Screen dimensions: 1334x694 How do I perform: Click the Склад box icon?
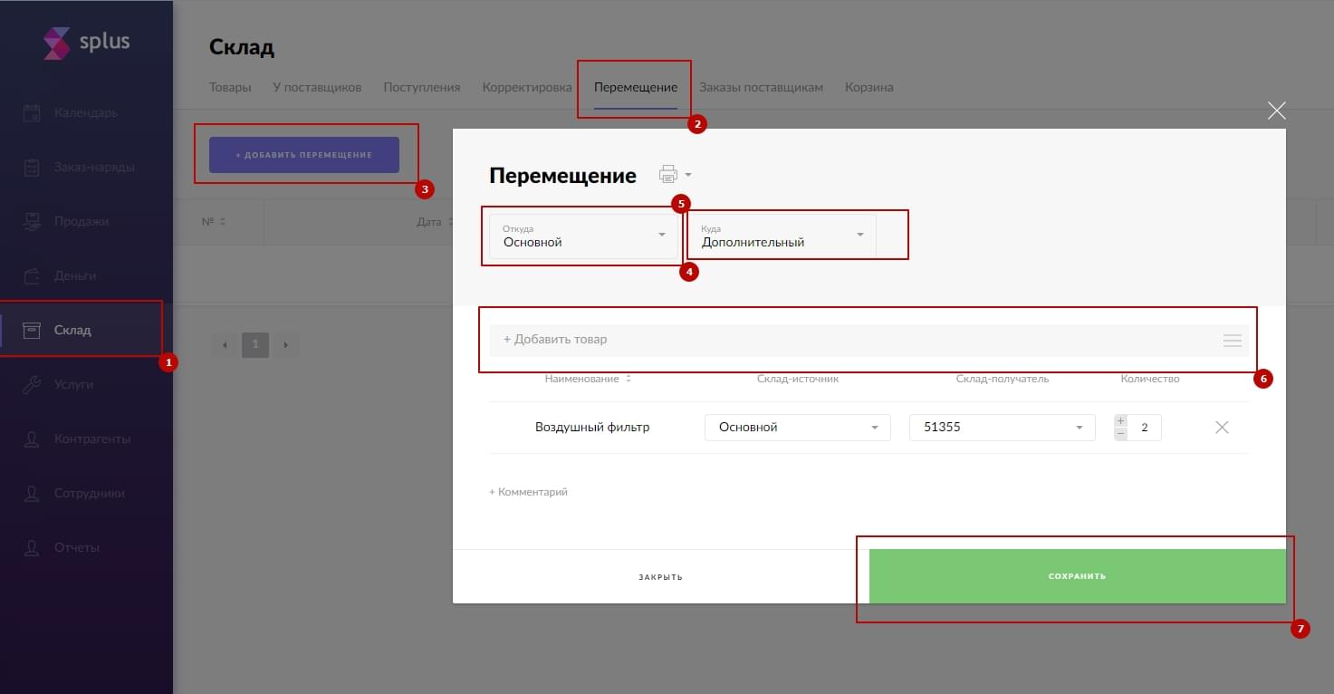(x=32, y=330)
